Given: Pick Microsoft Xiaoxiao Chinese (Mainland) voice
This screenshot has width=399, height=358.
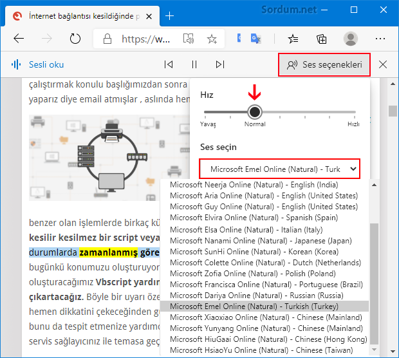Looking at the screenshot, I should click(x=264, y=317).
